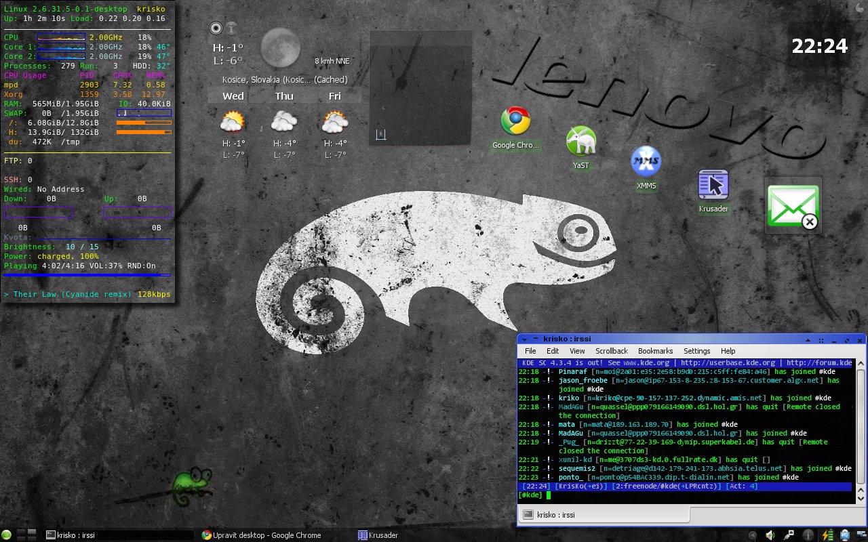Screen dimensions: 868x542
Task: Click the '8 kmh NNE' wind text
Action: 332,61
